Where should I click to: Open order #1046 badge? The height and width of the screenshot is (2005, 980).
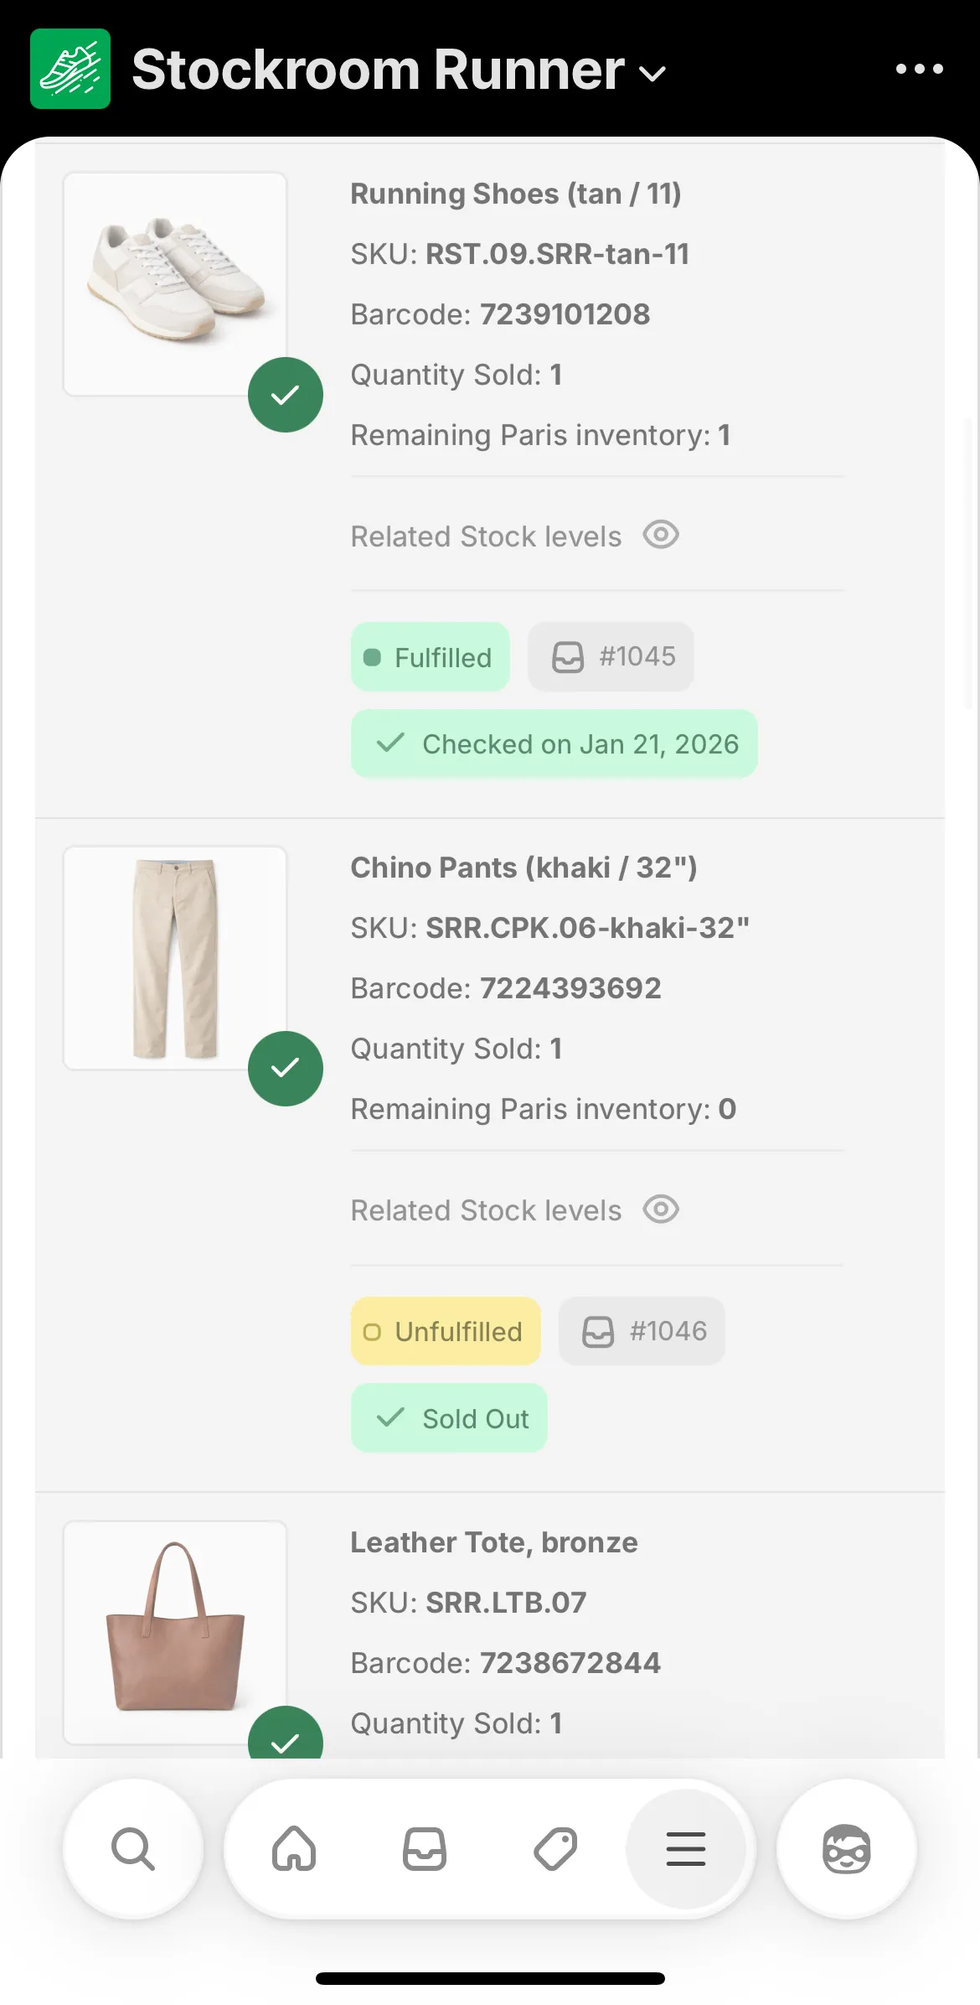point(642,1331)
